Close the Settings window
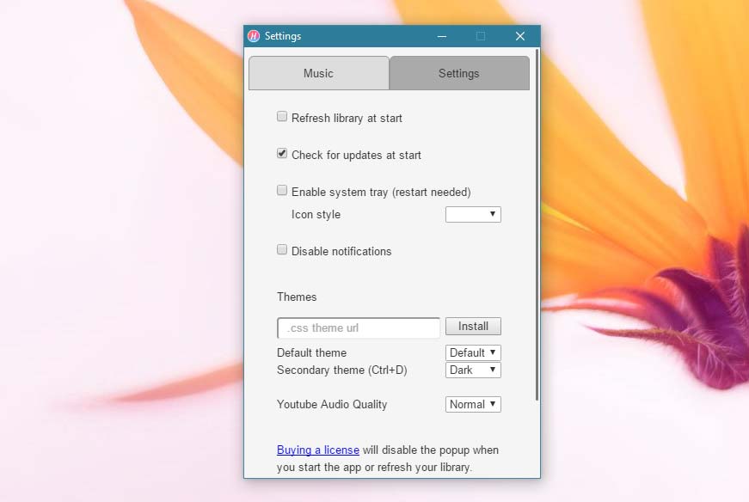This screenshot has height=502, width=749. pyautogui.click(x=519, y=36)
